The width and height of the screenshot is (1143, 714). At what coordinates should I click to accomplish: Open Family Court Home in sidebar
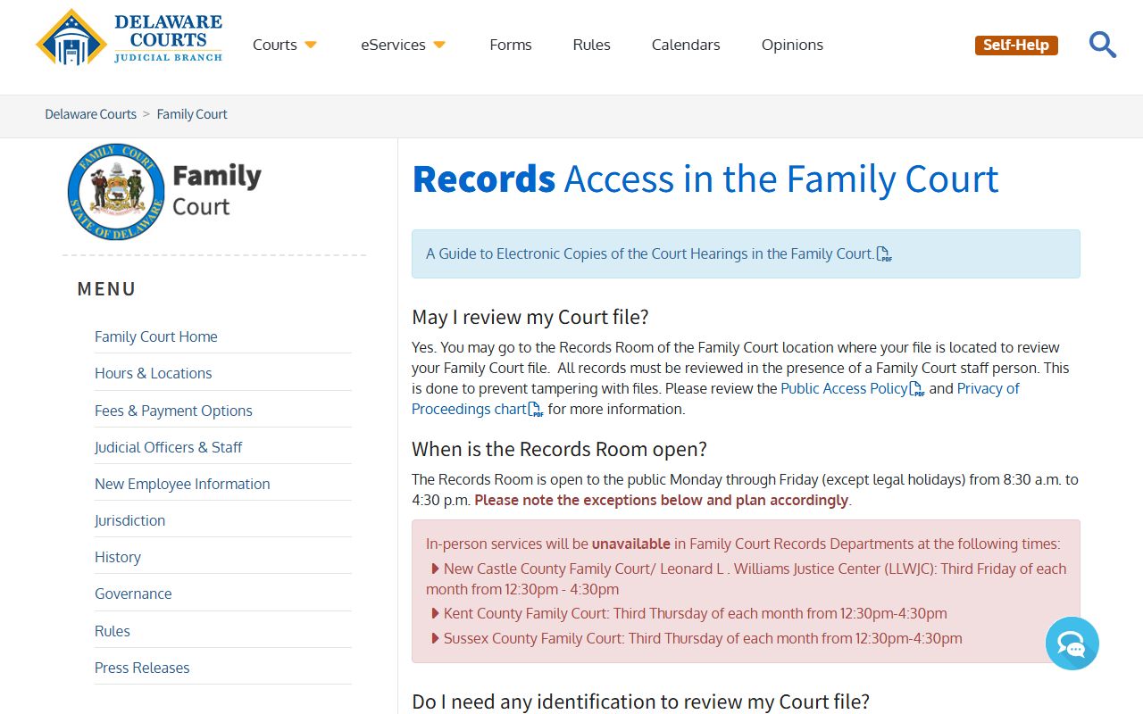[x=156, y=336]
